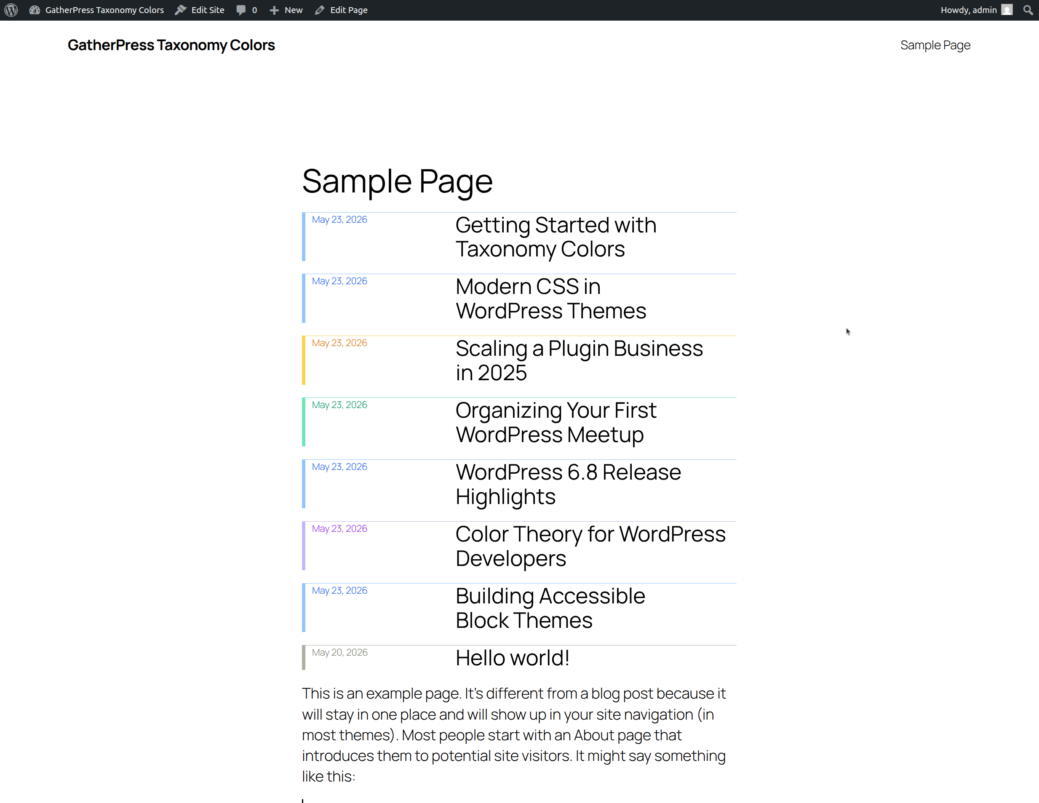Click the purple date beside Color Theory post
The image size is (1039, 803).
pyautogui.click(x=339, y=528)
